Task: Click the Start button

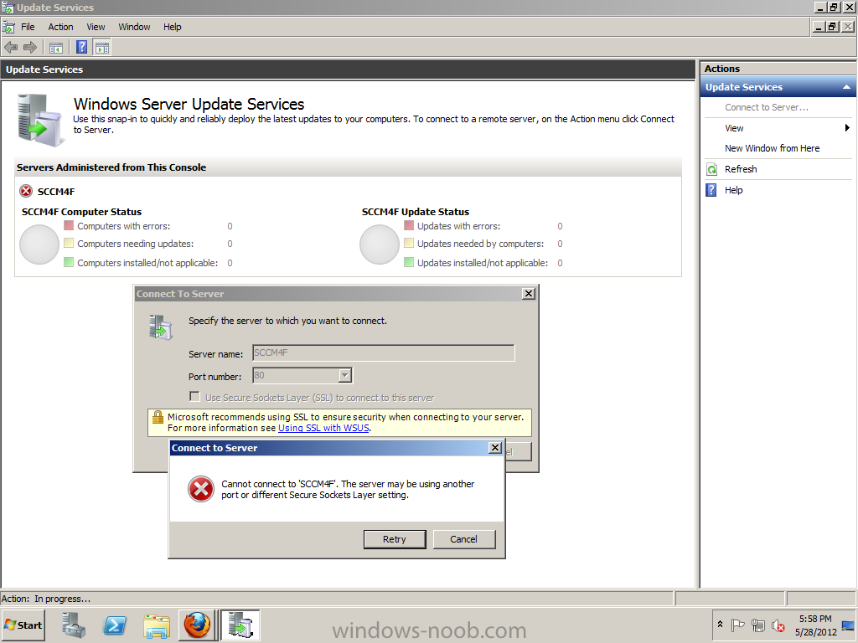Action: point(23,625)
